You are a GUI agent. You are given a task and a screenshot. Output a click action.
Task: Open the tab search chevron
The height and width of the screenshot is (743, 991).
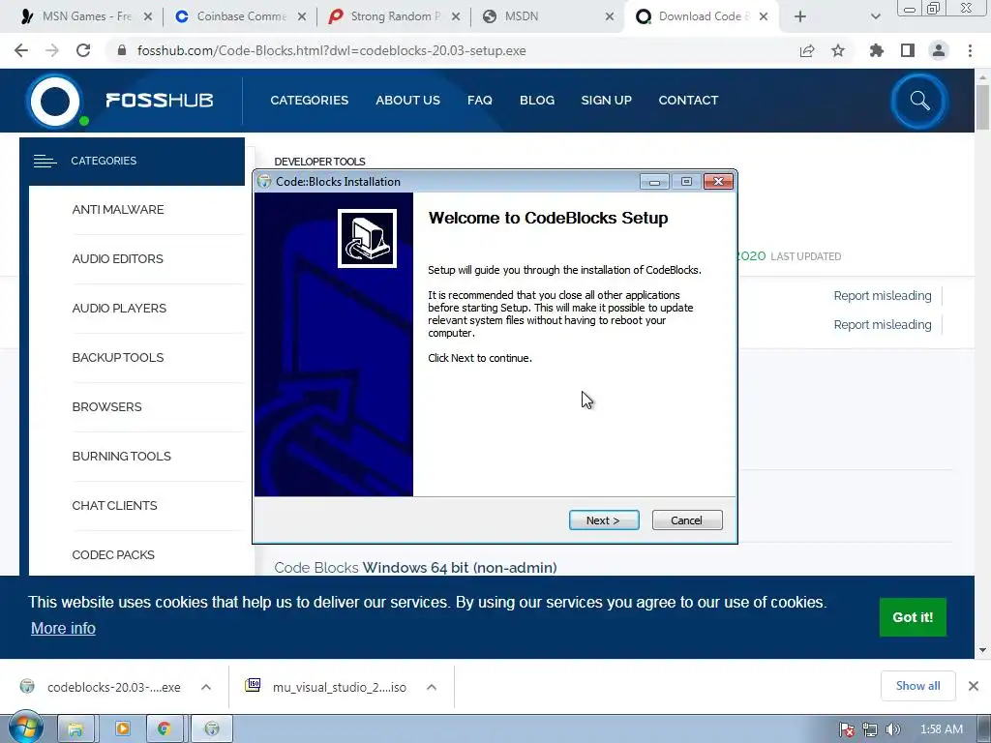coord(875,17)
